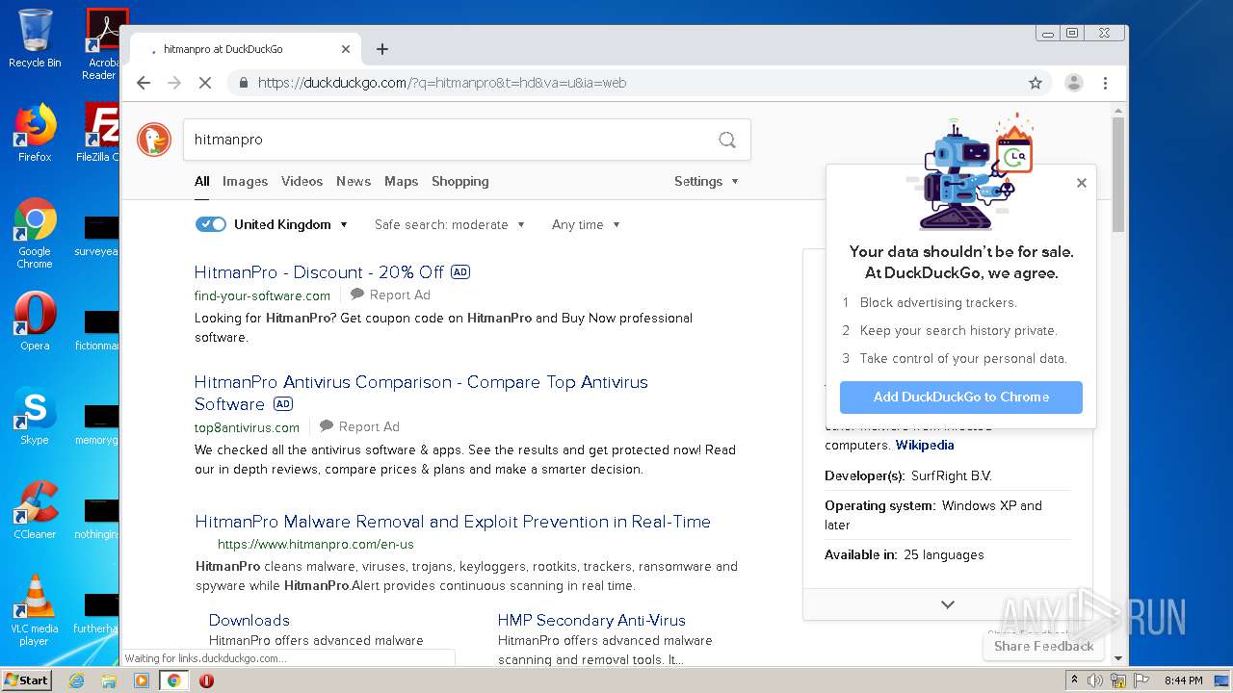The image size is (1233, 693).
Task: Click the volume tray icon
Action: click(x=1095, y=680)
